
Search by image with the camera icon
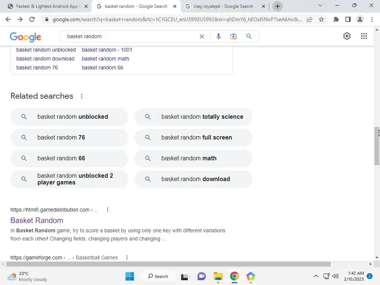233,36
